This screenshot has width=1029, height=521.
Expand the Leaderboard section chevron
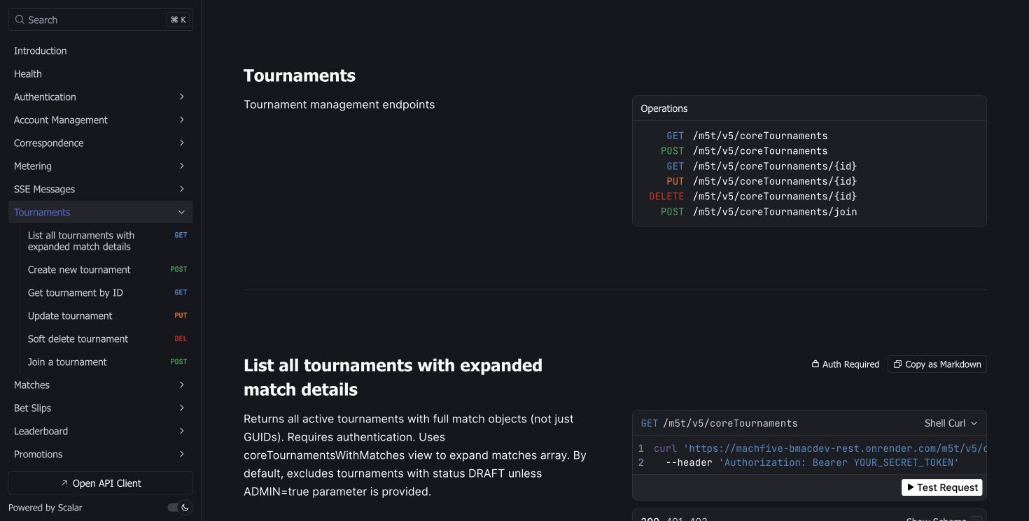coord(181,431)
